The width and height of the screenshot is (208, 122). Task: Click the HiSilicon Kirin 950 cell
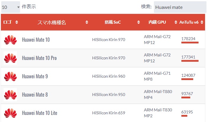pyautogui.click(x=109, y=95)
